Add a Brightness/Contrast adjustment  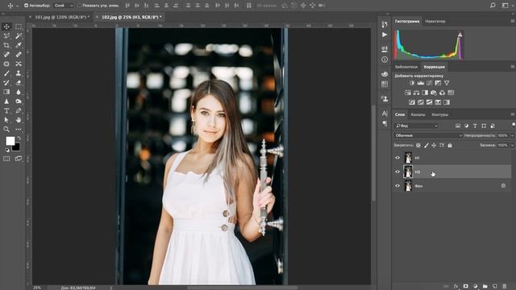click(x=412, y=83)
